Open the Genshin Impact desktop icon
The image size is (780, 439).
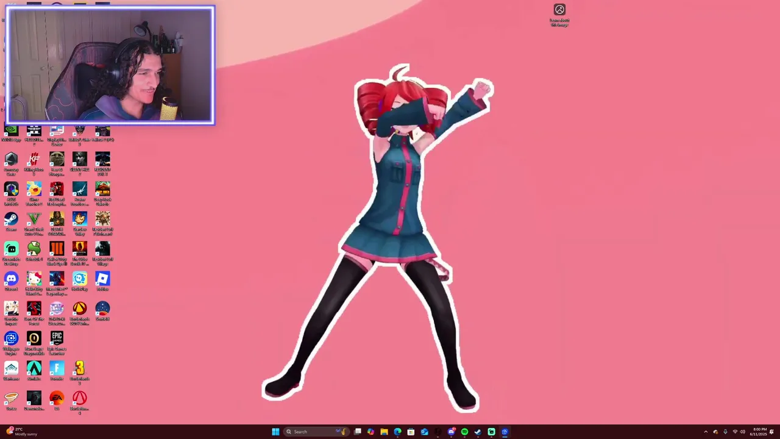pos(11,313)
